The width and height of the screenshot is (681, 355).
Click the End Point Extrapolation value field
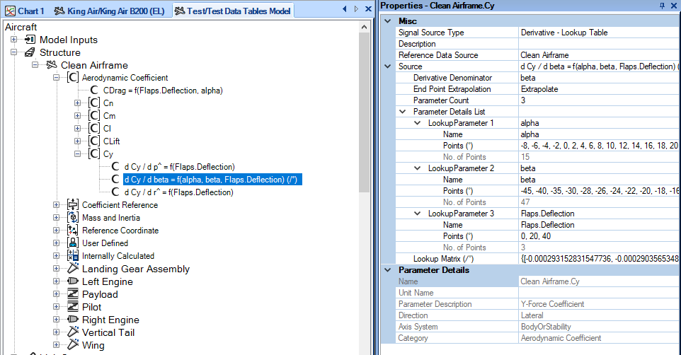click(x=600, y=89)
